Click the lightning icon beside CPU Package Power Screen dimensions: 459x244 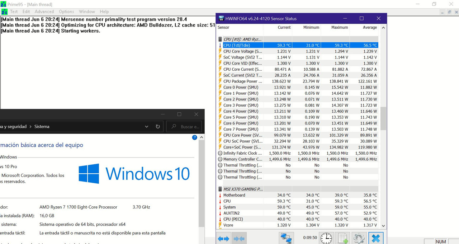tap(220, 81)
